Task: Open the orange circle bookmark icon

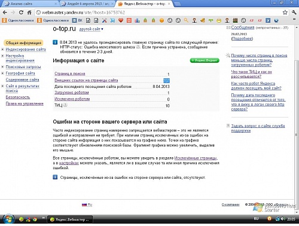Action: coord(161,20)
